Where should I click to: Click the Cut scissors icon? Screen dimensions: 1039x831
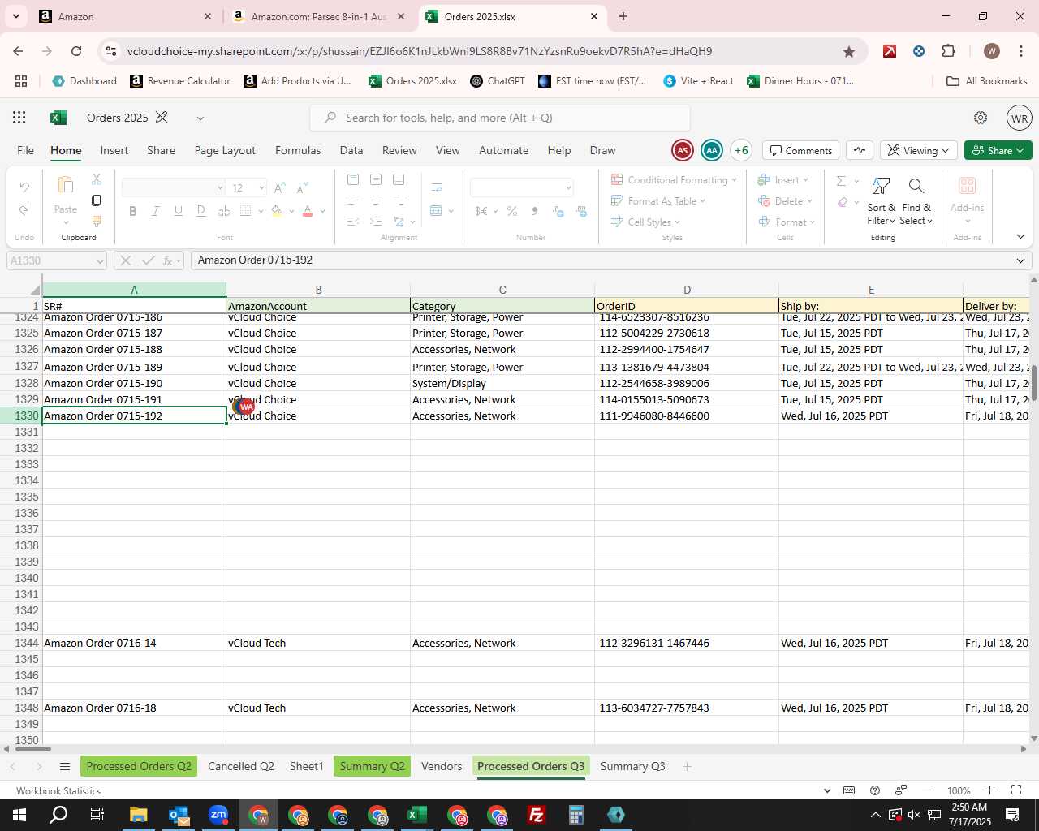[x=97, y=179]
